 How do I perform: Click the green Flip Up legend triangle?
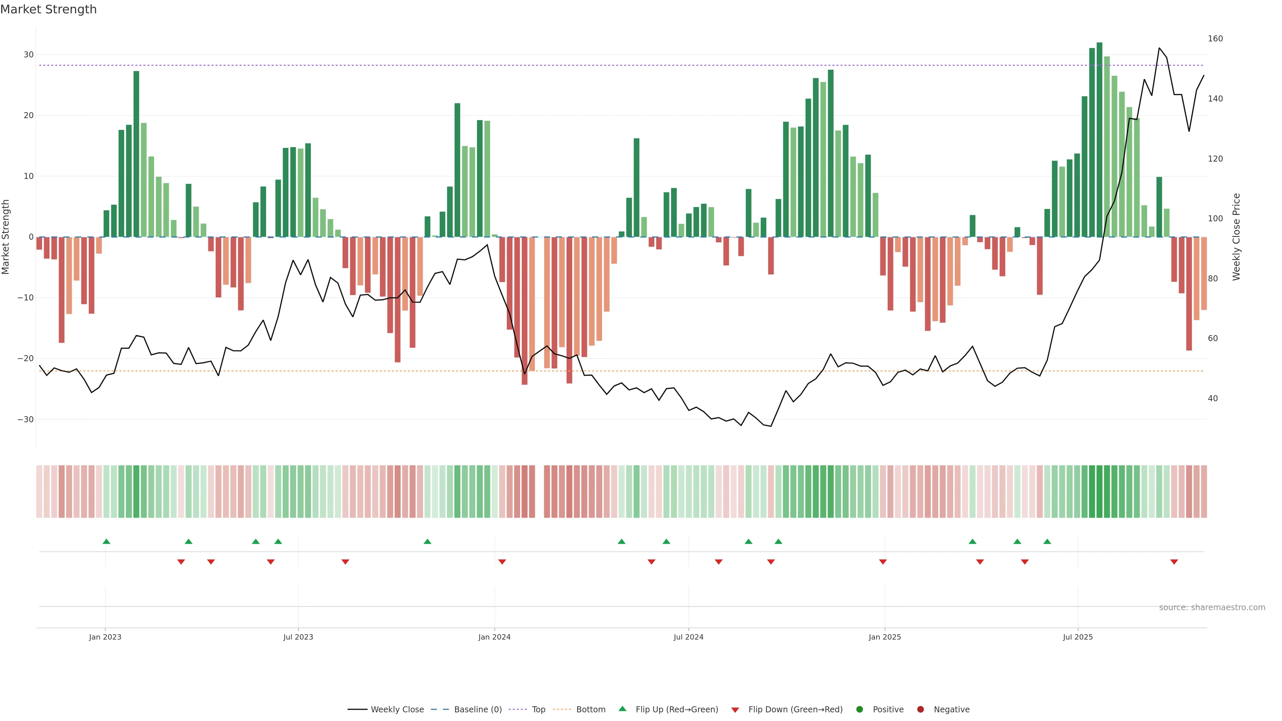coord(622,709)
